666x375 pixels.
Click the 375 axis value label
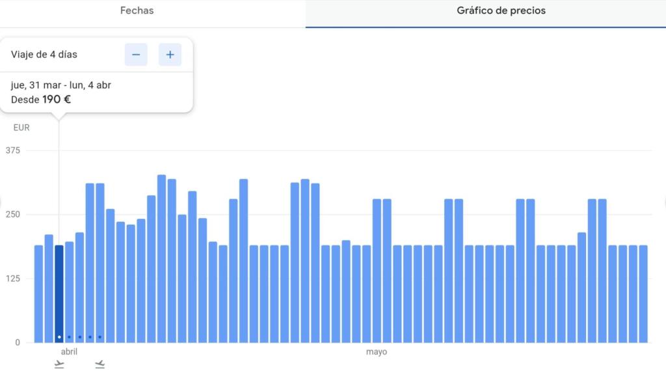pos(13,150)
